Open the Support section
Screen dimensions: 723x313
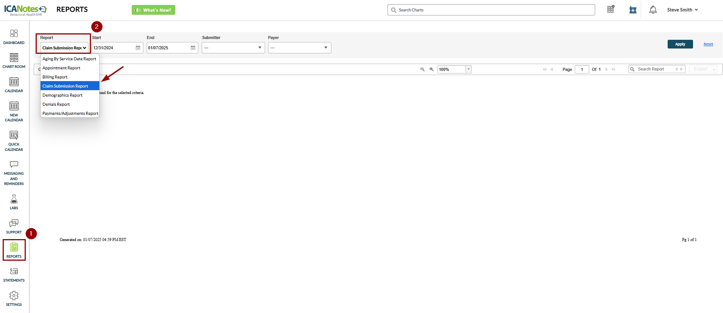click(x=14, y=227)
